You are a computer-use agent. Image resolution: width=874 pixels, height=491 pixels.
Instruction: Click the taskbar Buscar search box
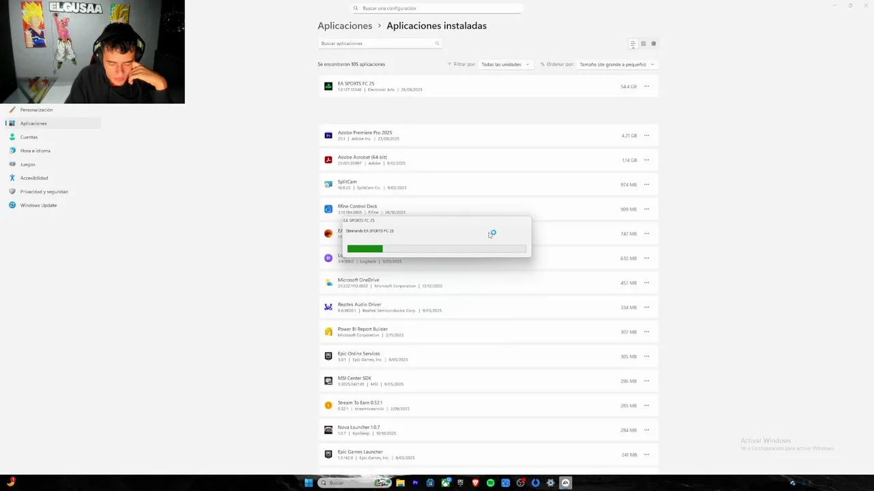click(x=354, y=483)
